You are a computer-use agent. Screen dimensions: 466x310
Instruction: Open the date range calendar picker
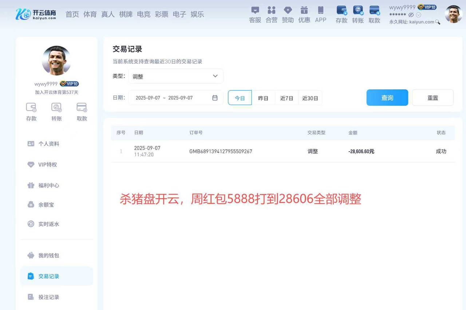[215, 97]
